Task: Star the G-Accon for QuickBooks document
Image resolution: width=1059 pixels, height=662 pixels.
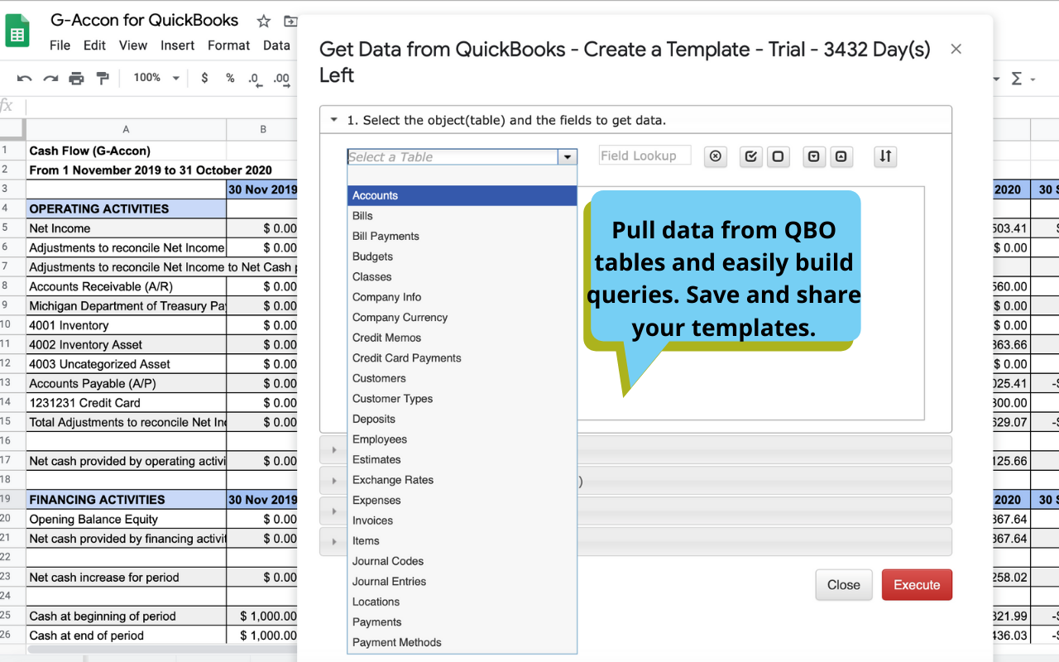Action: [x=263, y=22]
